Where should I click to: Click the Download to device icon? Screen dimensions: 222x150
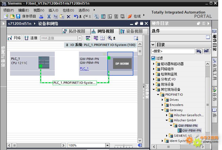103,16
